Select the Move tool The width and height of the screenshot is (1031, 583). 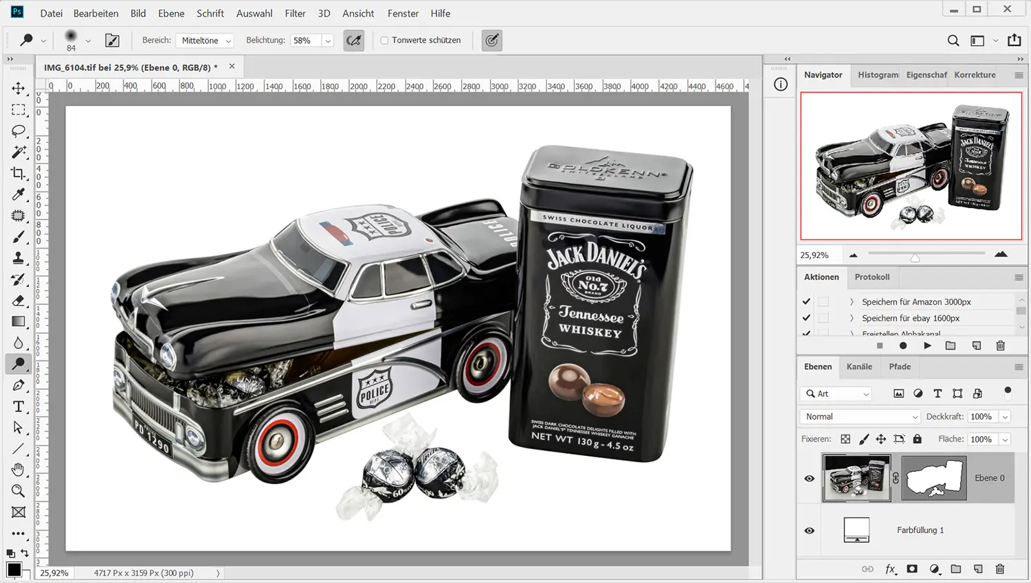tap(19, 88)
